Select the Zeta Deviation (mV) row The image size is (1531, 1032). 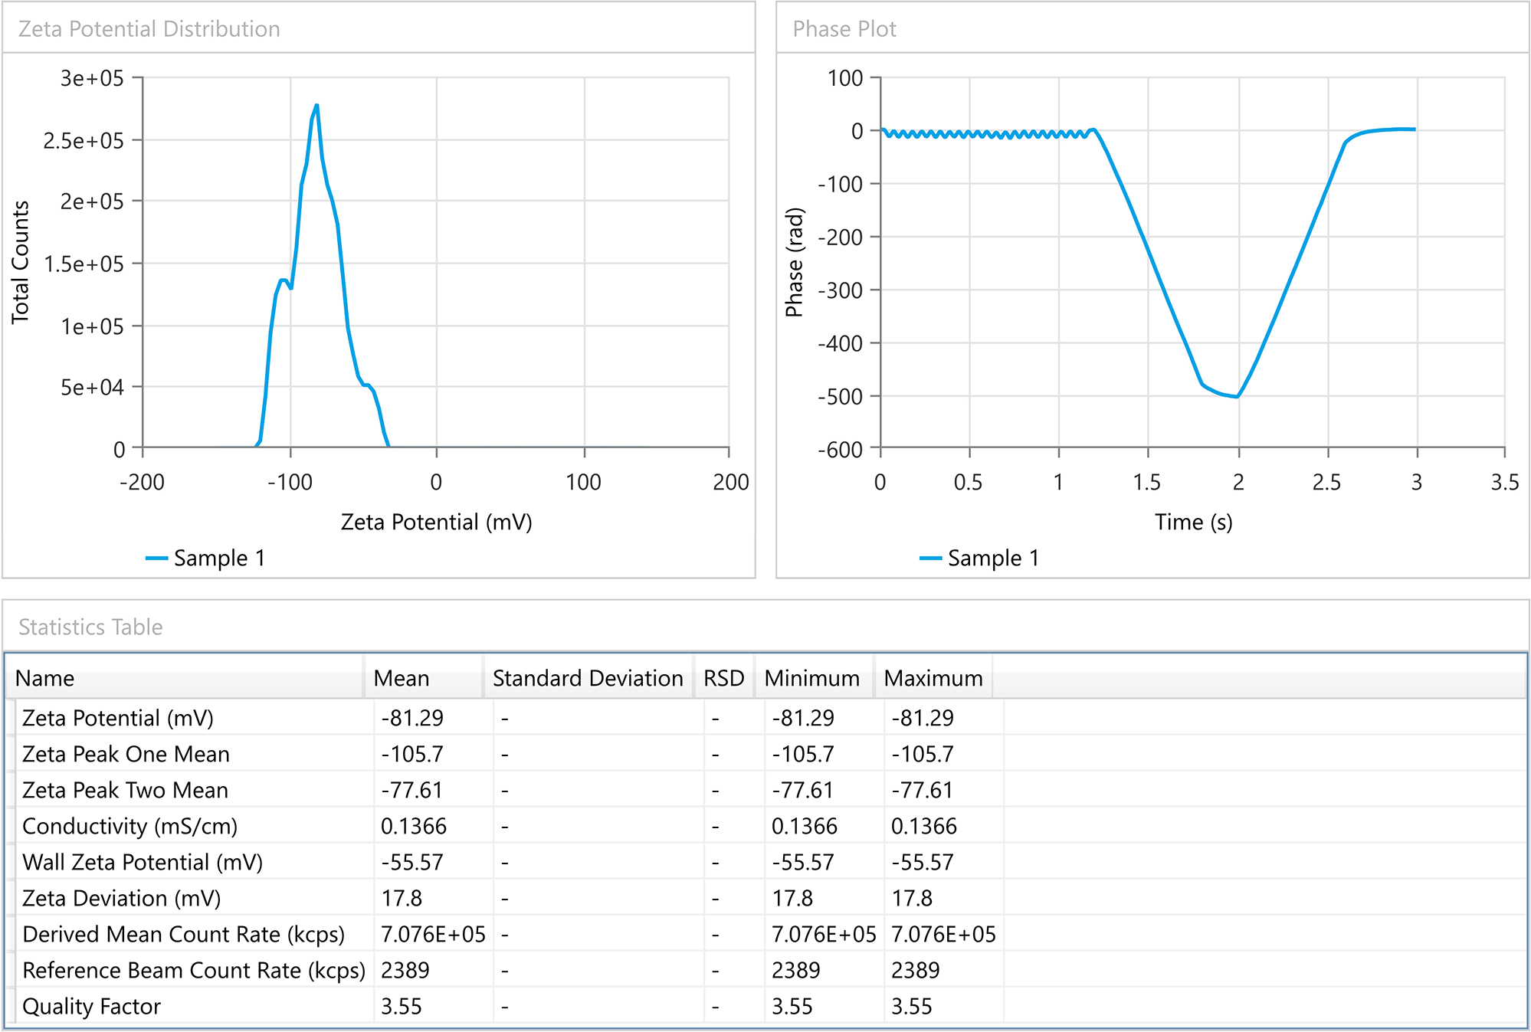click(x=121, y=898)
